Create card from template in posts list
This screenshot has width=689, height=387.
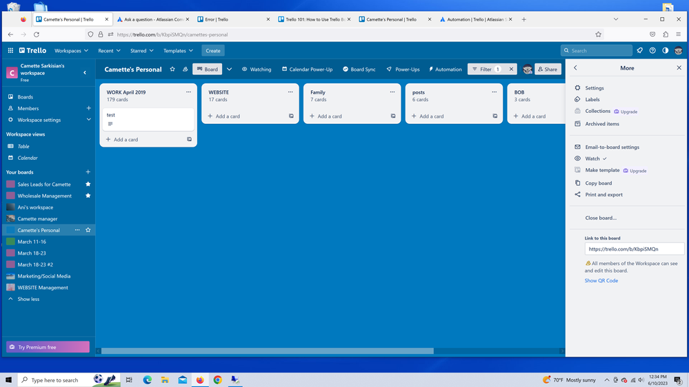click(495, 116)
